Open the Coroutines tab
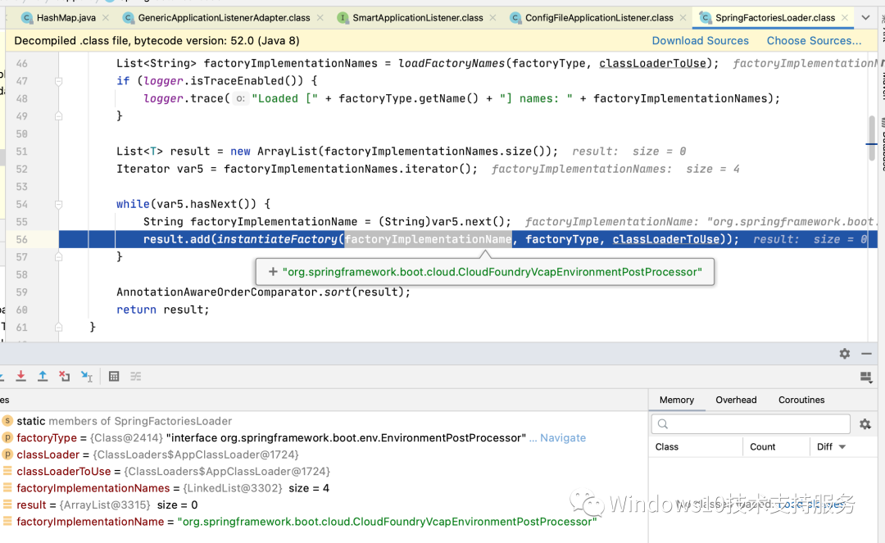This screenshot has height=543, width=885. (x=801, y=400)
